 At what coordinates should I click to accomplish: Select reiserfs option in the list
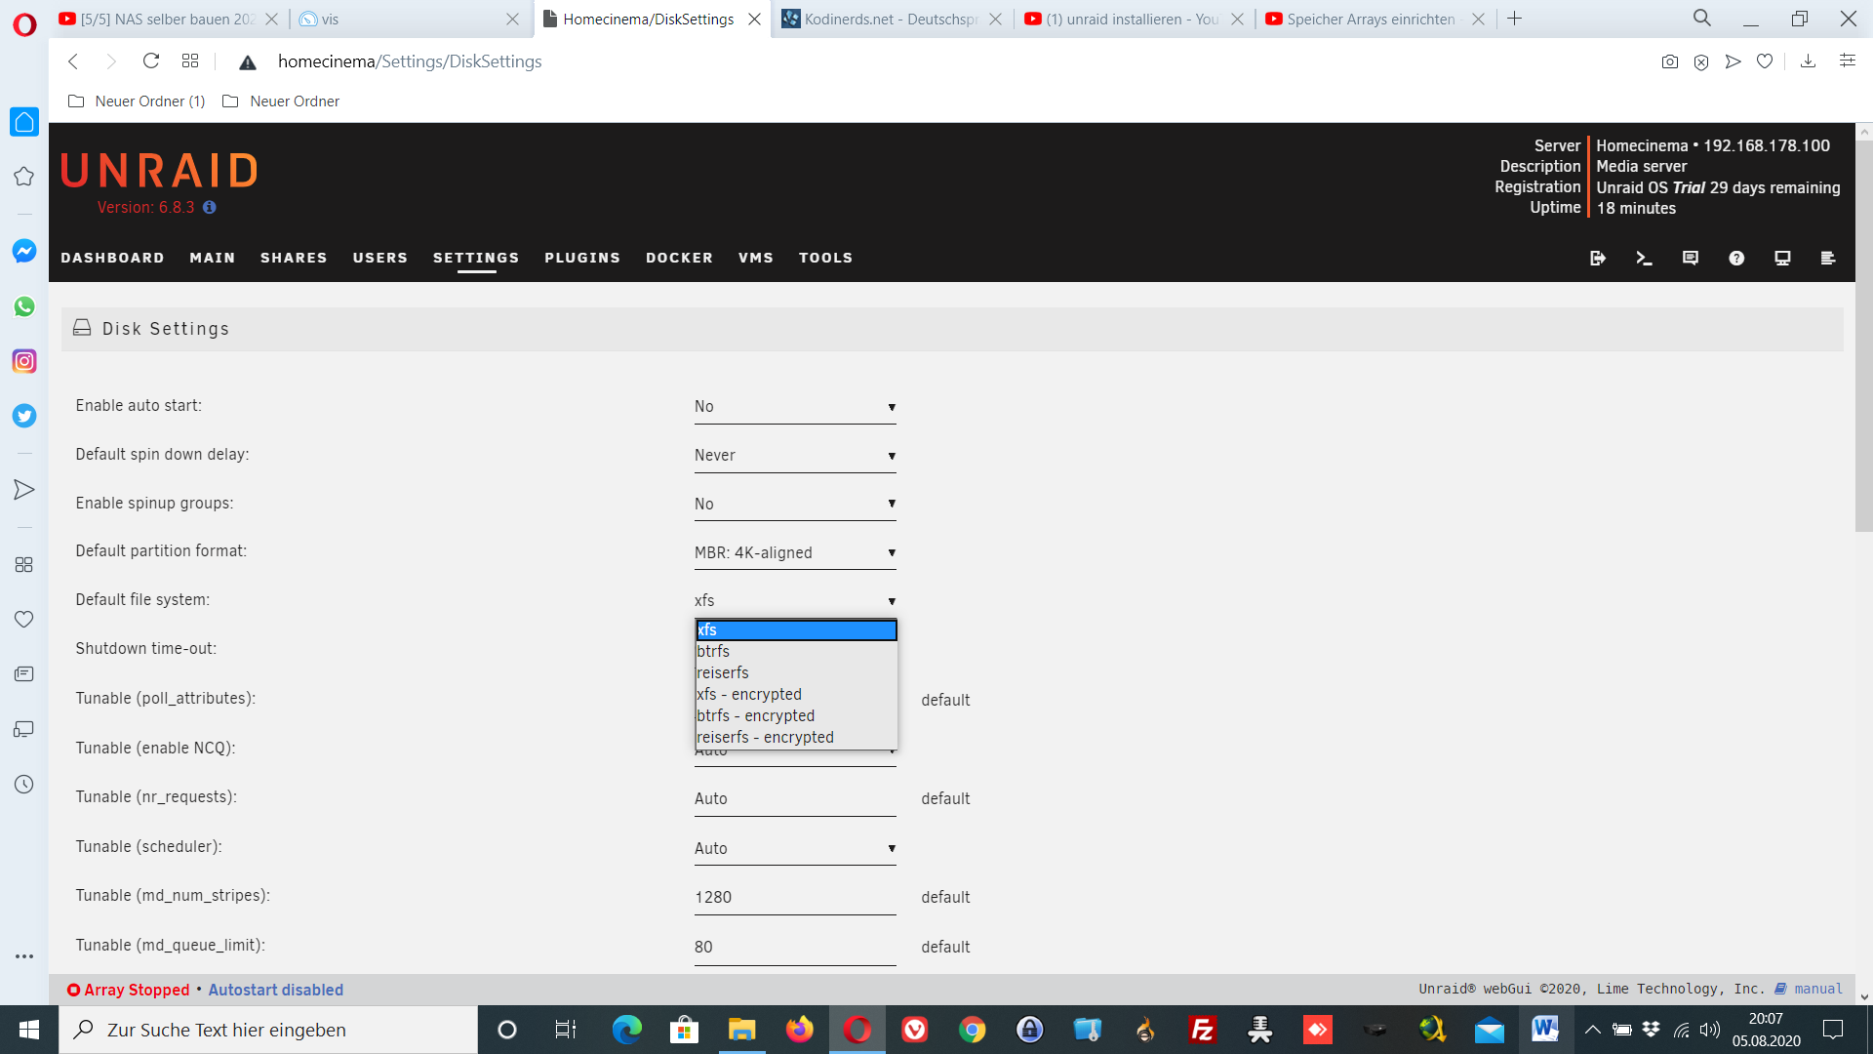pyautogui.click(x=796, y=673)
